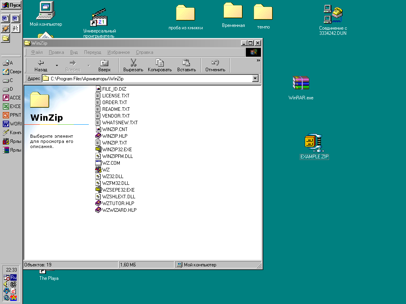Click the Ru keyboard layout indicator
406x304 pixels.
(x=13, y=277)
